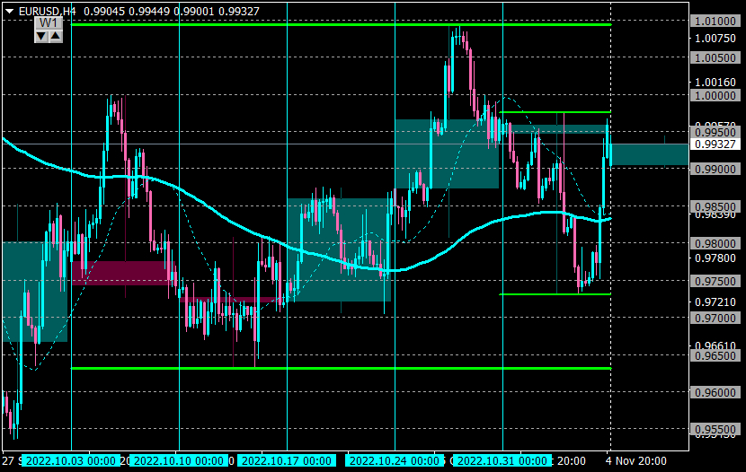This screenshot has width=746, height=472.
Task: Click the W1 timeframe button
Action: tap(49, 22)
